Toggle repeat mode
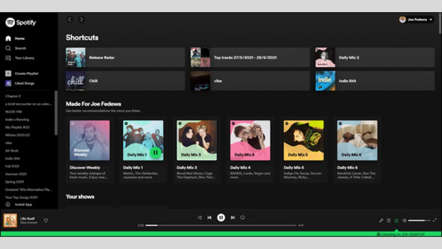 pyautogui.click(x=242, y=218)
